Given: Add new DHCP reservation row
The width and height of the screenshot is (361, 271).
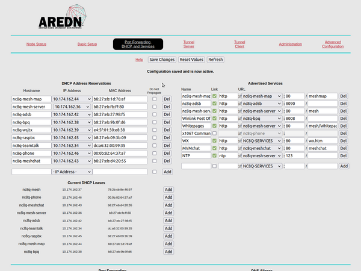Looking at the screenshot, I should tap(167, 172).
